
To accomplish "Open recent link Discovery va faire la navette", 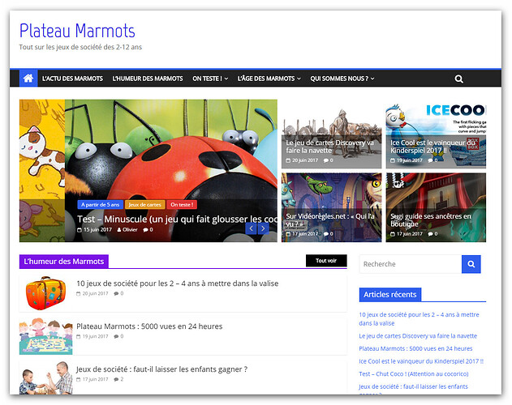I will [x=418, y=336].
